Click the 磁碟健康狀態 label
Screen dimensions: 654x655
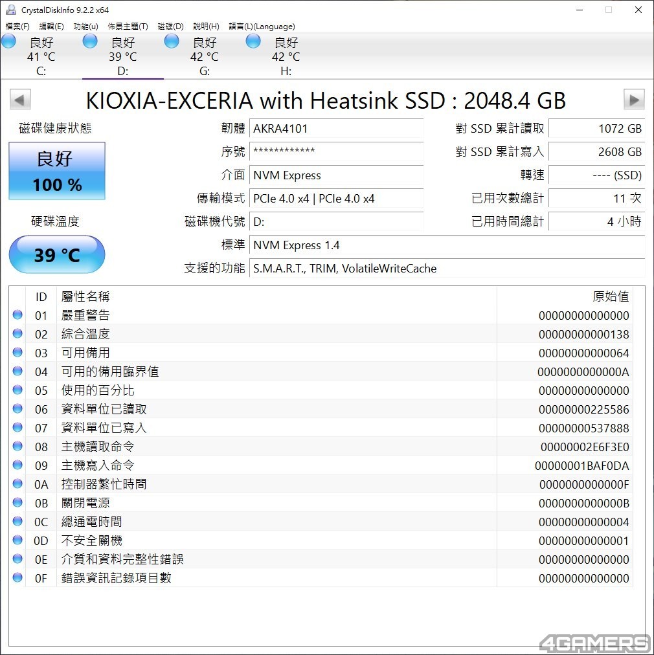pos(55,128)
